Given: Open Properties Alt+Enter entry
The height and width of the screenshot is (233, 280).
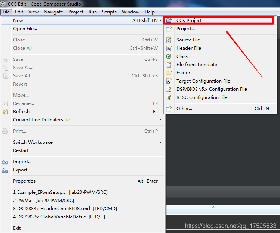Looking at the screenshot, I should point(83,181).
